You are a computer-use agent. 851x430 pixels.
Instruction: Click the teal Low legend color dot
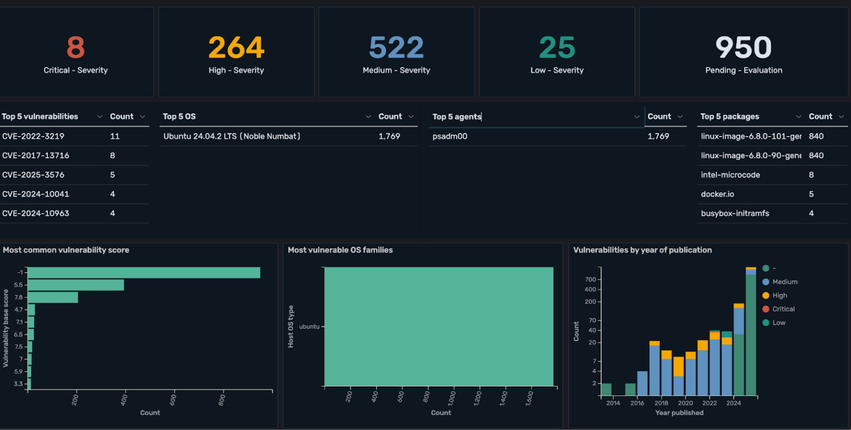click(x=766, y=323)
